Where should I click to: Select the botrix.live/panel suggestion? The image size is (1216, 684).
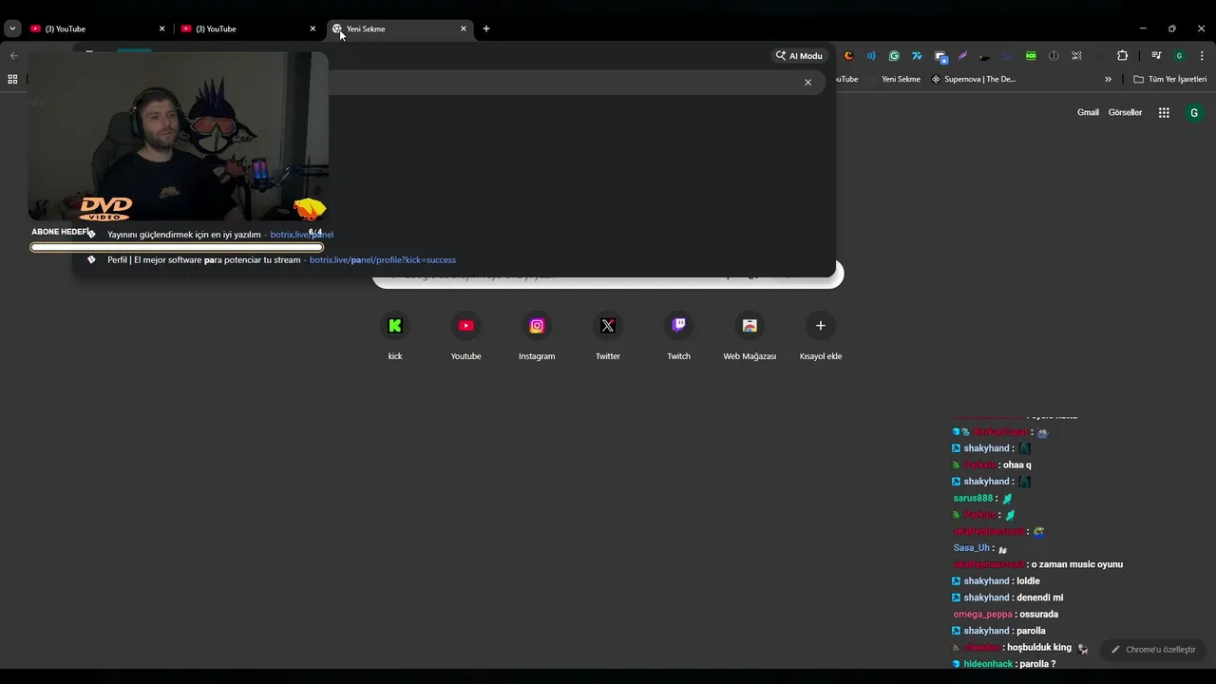[454, 235]
